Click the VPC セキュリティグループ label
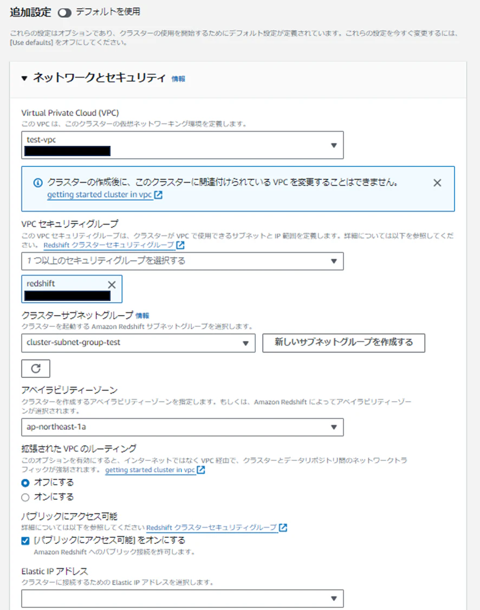Viewport: 480px width, 610px height. point(70,224)
